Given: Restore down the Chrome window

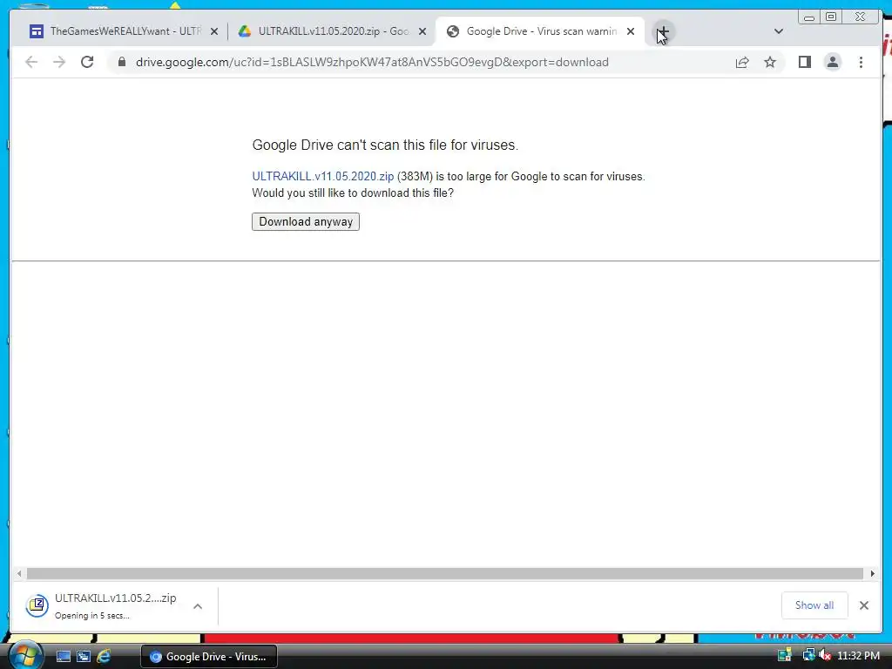Looking at the screenshot, I should (830, 17).
